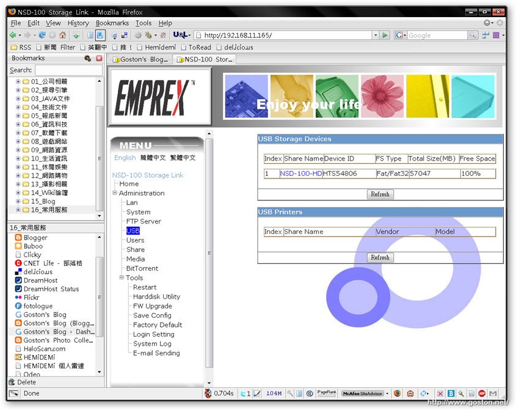Switch to the Goston's Blog tab
Viewport: 516px width, 410px height.
140,59
